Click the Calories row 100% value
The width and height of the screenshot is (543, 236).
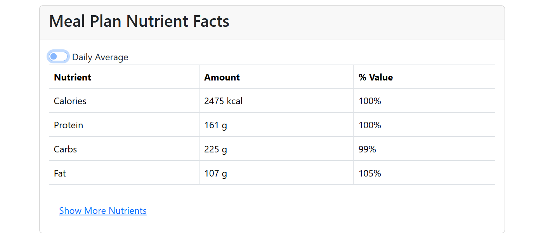[370, 101]
